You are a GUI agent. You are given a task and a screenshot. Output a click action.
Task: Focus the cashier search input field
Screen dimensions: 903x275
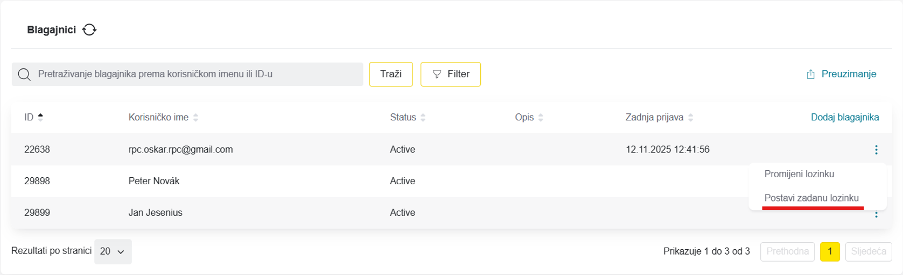point(187,74)
